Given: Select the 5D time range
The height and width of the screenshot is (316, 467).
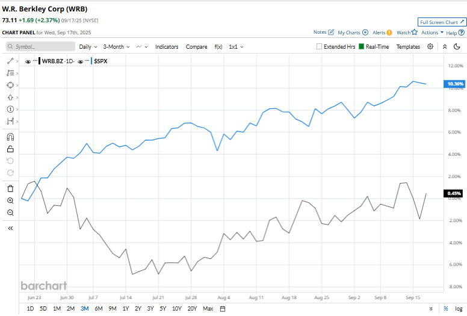Looking at the screenshot, I should [43, 309].
